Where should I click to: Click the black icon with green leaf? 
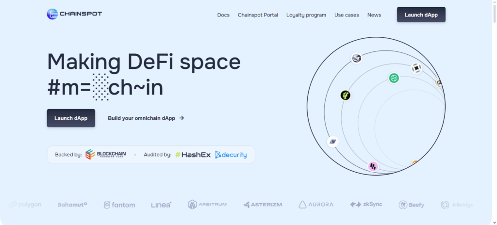pyautogui.click(x=345, y=96)
